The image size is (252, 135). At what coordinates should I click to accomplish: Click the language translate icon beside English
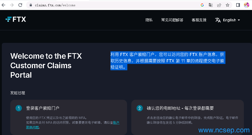pos(218,20)
